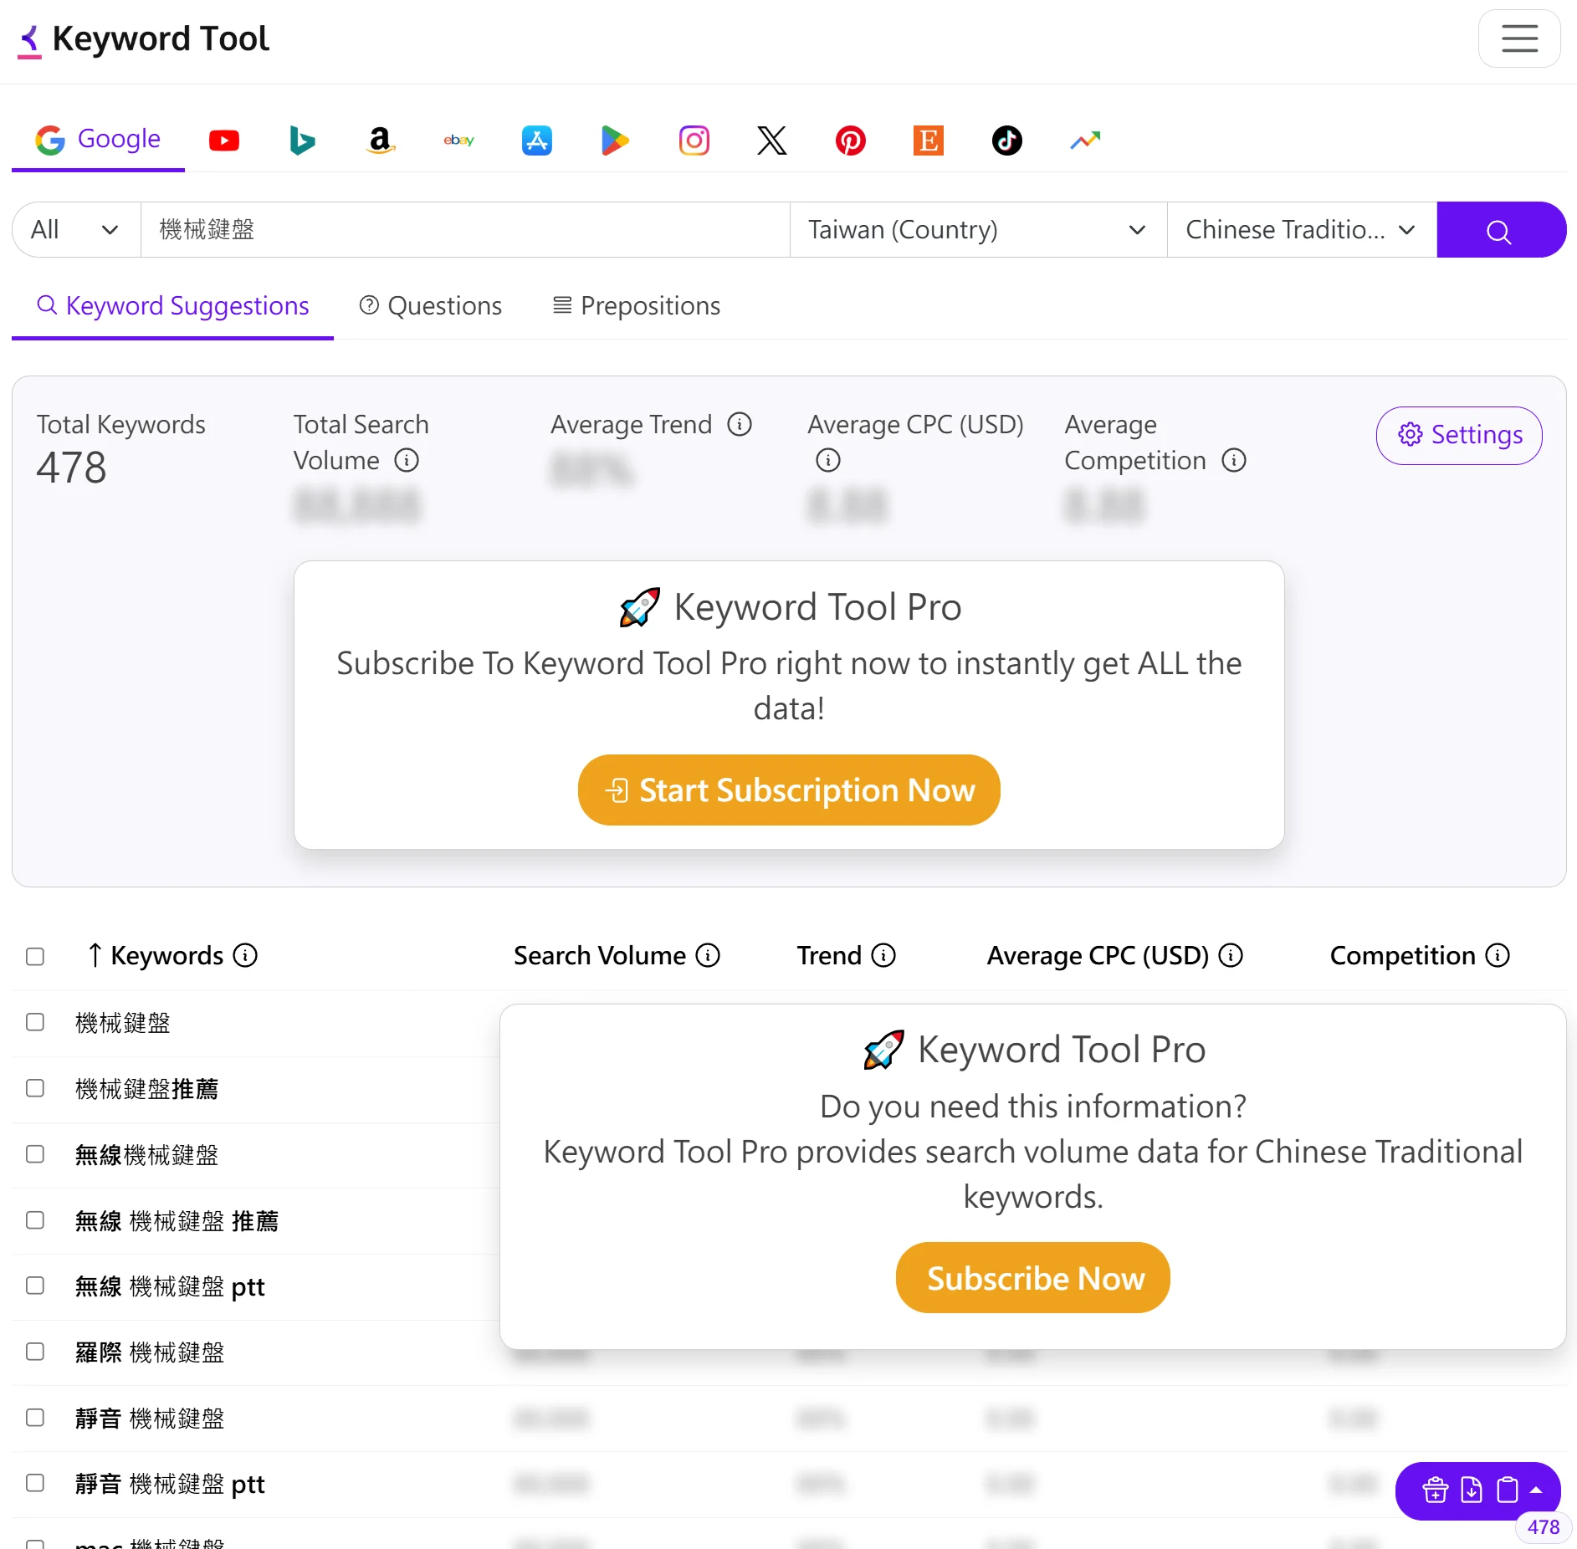Image resolution: width=1577 pixels, height=1549 pixels.
Task: Check the box for 機械鍵盤推薦
Action: [35, 1088]
